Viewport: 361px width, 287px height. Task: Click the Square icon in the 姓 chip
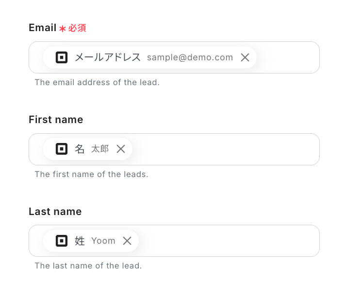(62, 240)
